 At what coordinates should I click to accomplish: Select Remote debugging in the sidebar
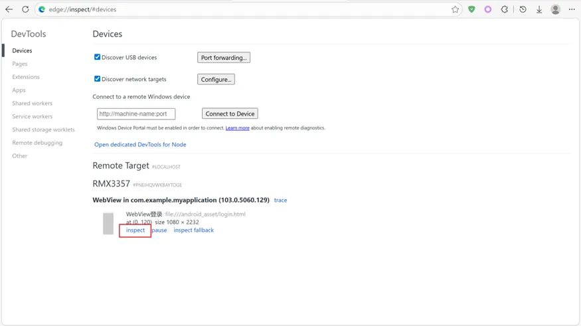[x=37, y=143]
